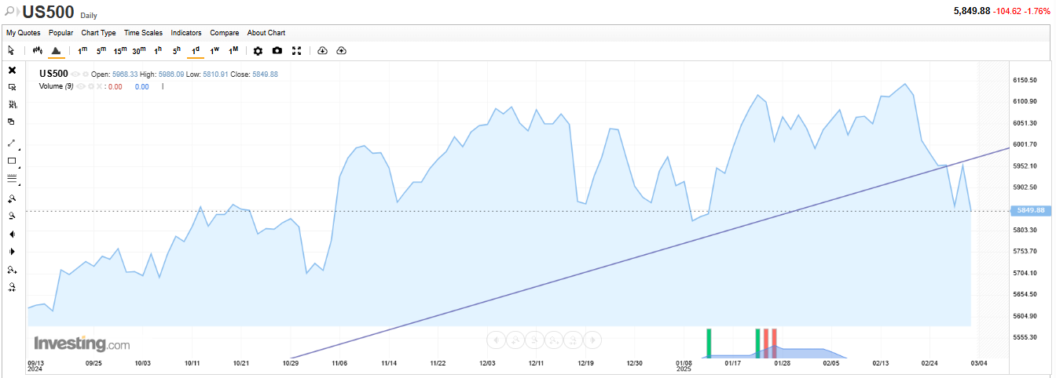Open the Indicators dropdown menu

(186, 33)
